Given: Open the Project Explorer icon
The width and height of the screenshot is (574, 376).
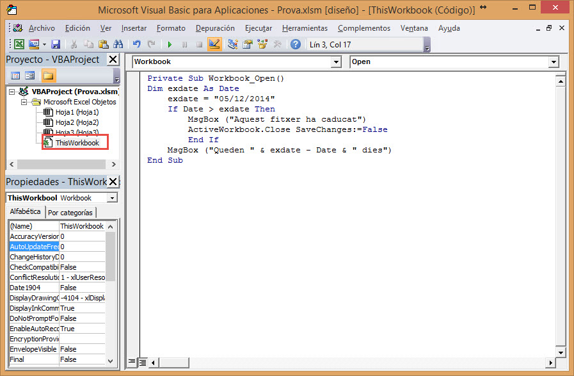Looking at the screenshot, I should [232, 44].
